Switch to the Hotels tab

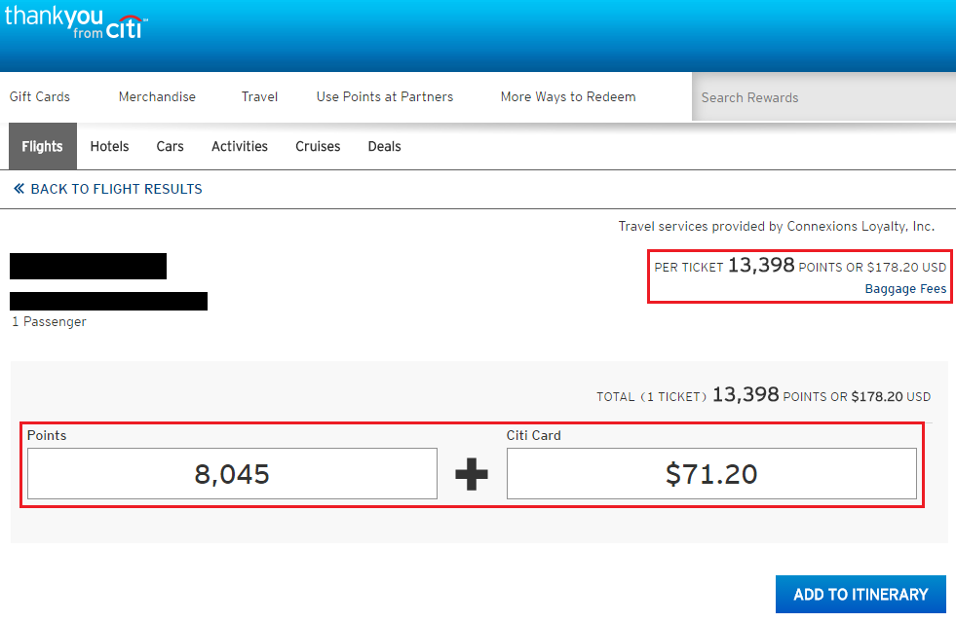pos(109,146)
